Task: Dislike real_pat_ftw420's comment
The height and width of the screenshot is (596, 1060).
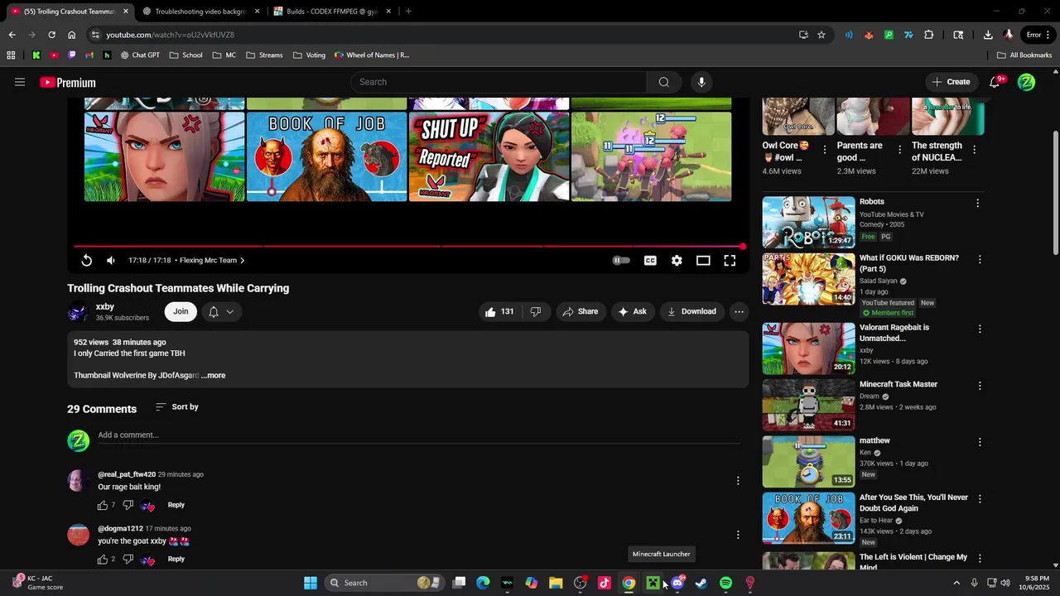Action: click(128, 505)
